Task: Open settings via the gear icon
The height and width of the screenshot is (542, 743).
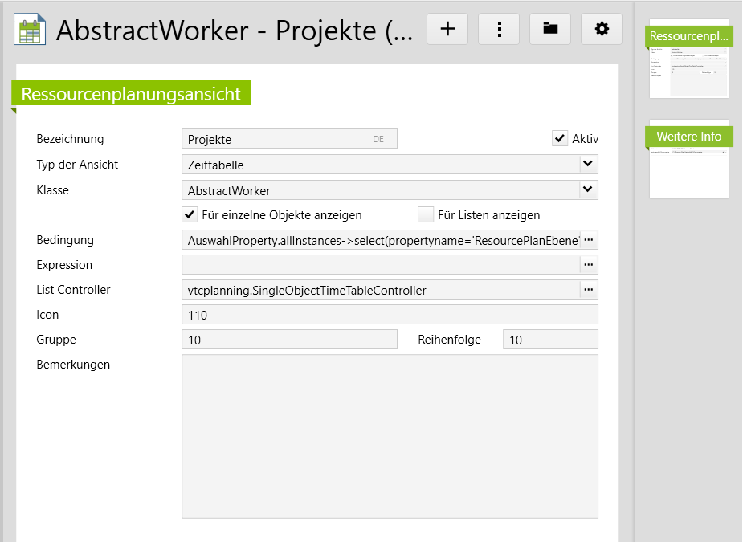Action: (x=602, y=29)
